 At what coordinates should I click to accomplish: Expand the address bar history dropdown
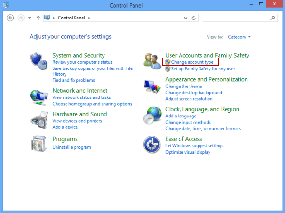pos(185,18)
